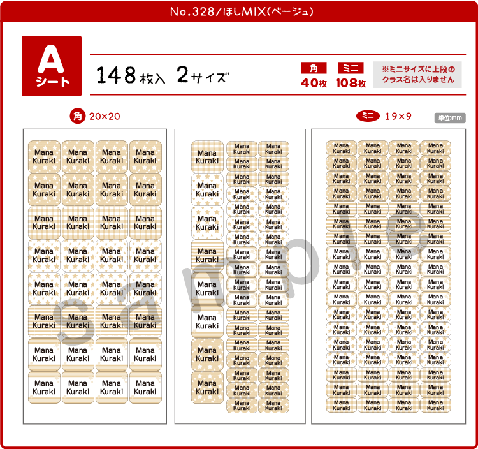478x449 pixels.
Task: Select the 148枚入 text
Action: [x=131, y=75]
